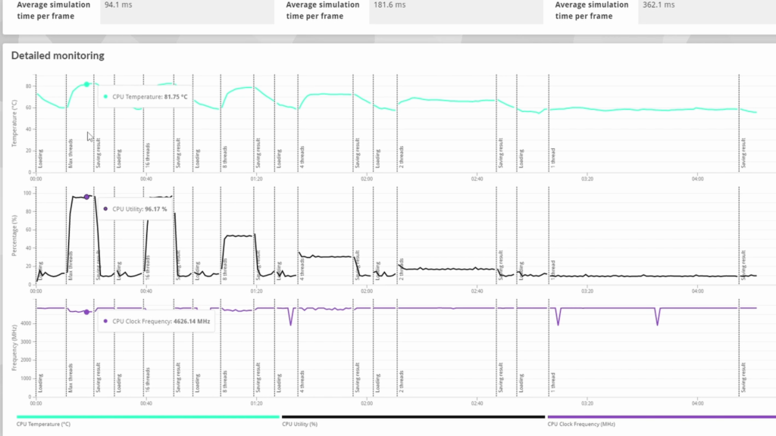Image resolution: width=776 pixels, height=436 pixels.
Task: Click the purple dot in the CPU Utility tooltip
Action: click(105, 208)
